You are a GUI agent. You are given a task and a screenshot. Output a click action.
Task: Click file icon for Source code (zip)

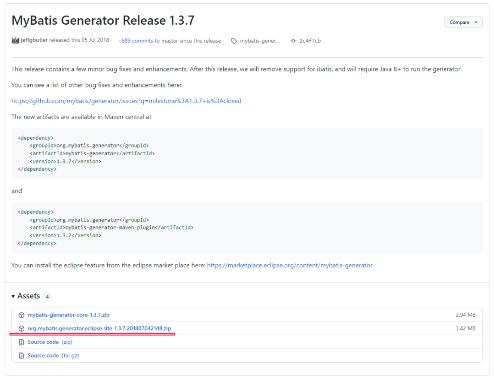[22, 342]
